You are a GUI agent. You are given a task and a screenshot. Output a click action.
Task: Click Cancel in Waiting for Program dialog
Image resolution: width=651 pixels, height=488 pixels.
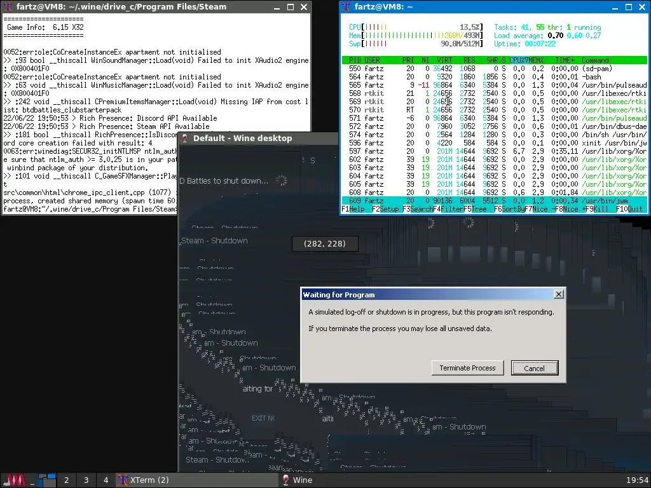[534, 368]
